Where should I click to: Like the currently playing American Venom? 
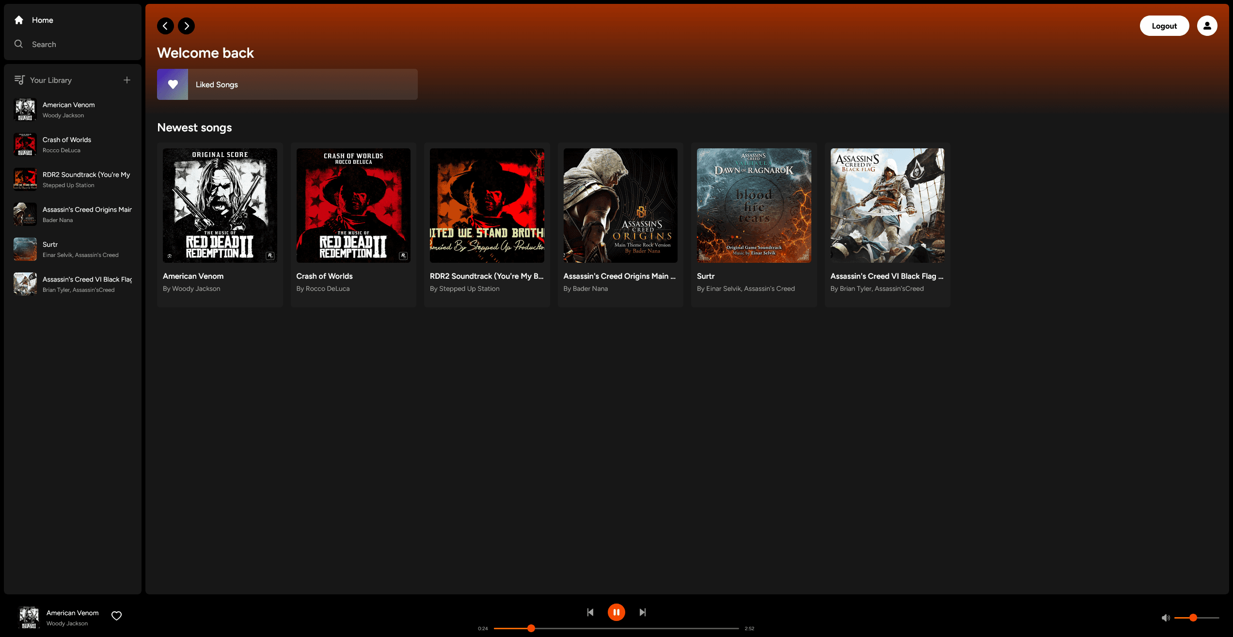click(x=116, y=616)
